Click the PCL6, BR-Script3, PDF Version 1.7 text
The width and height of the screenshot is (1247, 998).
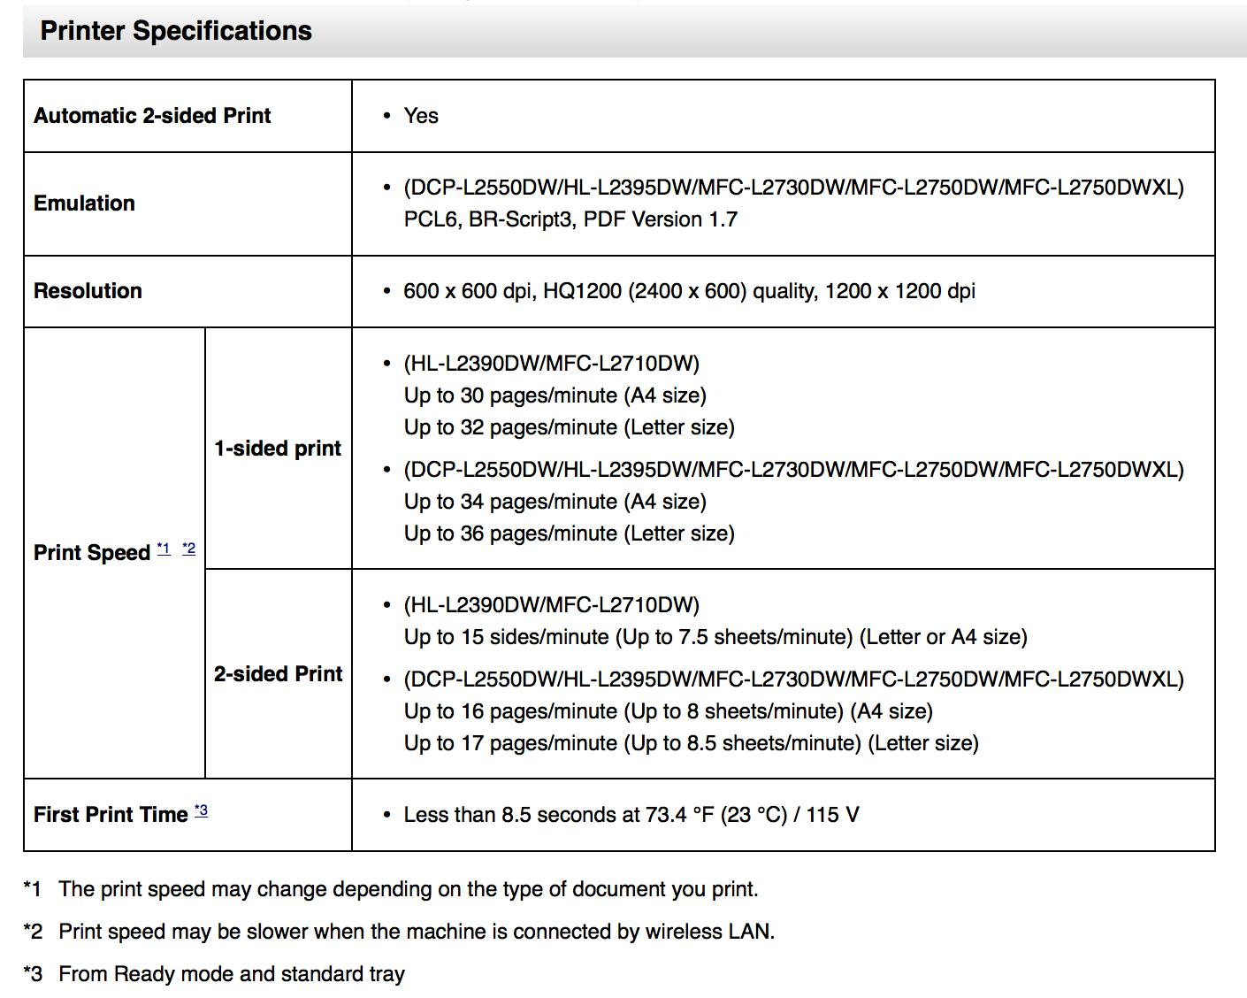pyautogui.click(x=570, y=219)
